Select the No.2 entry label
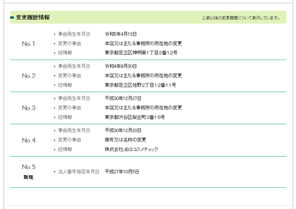The image size is (296, 209). [29, 76]
